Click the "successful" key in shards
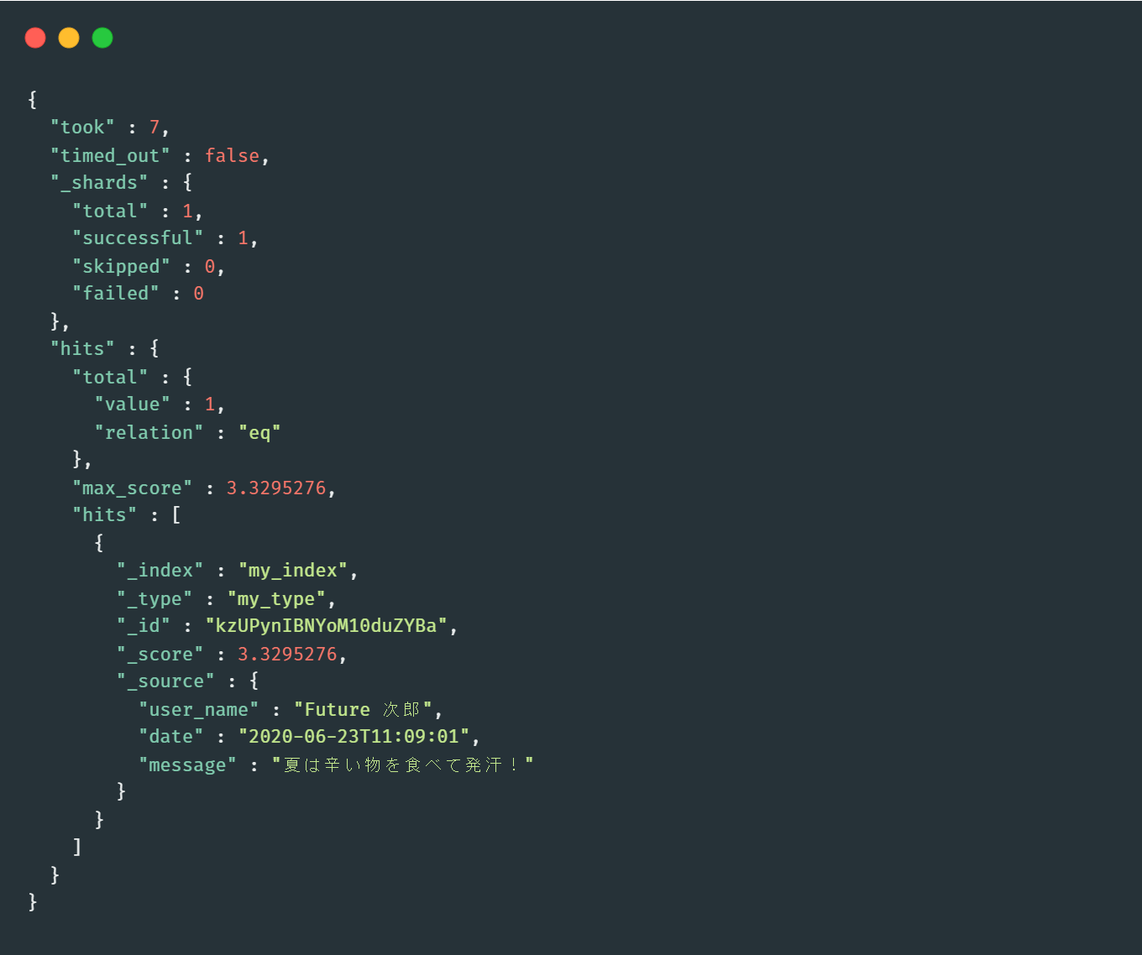The width and height of the screenshot is (1142, 955). 138,238
